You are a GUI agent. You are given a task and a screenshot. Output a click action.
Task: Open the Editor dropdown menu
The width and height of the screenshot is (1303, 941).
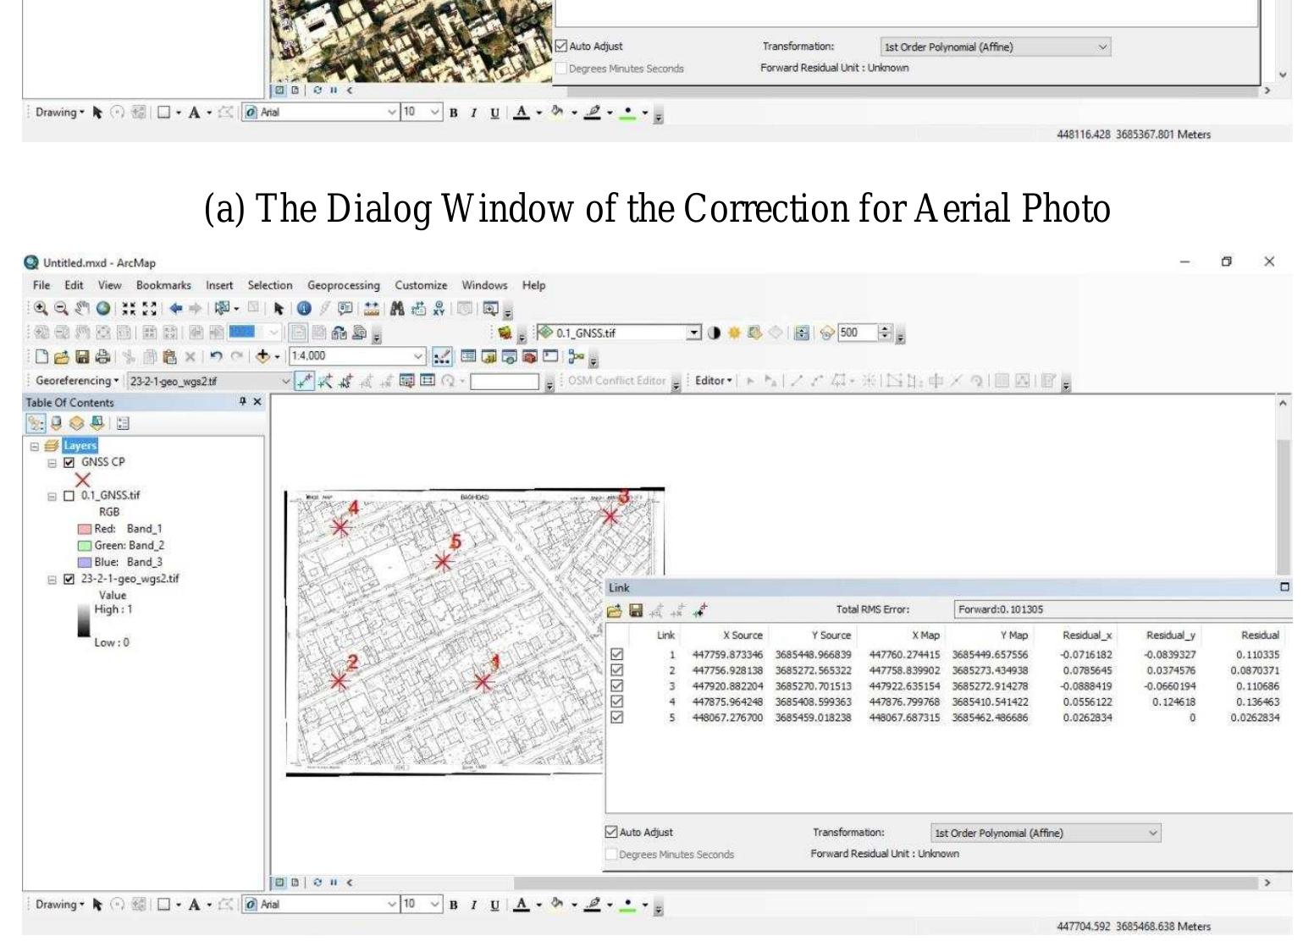(714, 381)
